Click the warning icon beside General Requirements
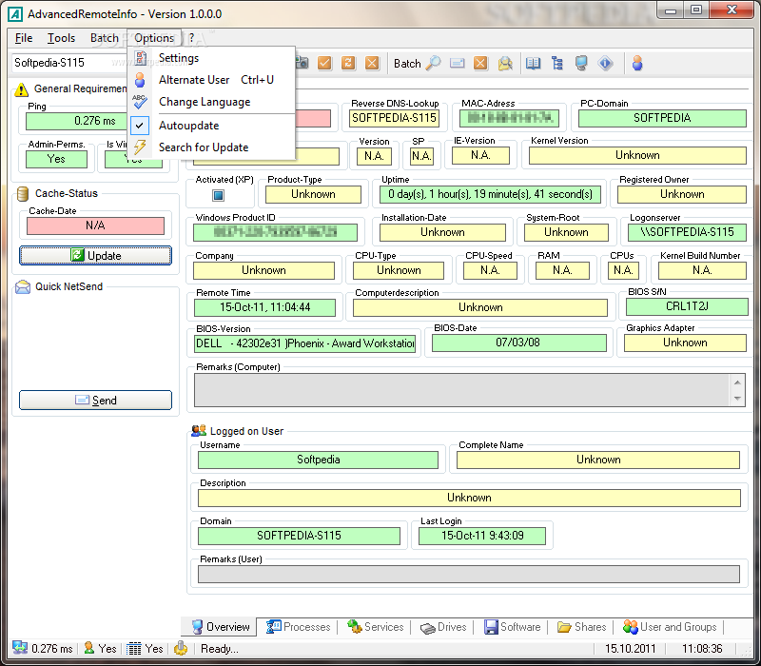The height and width of the screenshot is (666, 761). (x=21, y=89)
